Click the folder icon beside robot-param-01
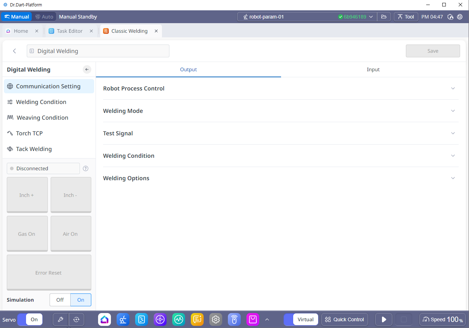Image resolution: width=469 pixels, height=328 pixels. pyautogui.click(x=384, y=17)
